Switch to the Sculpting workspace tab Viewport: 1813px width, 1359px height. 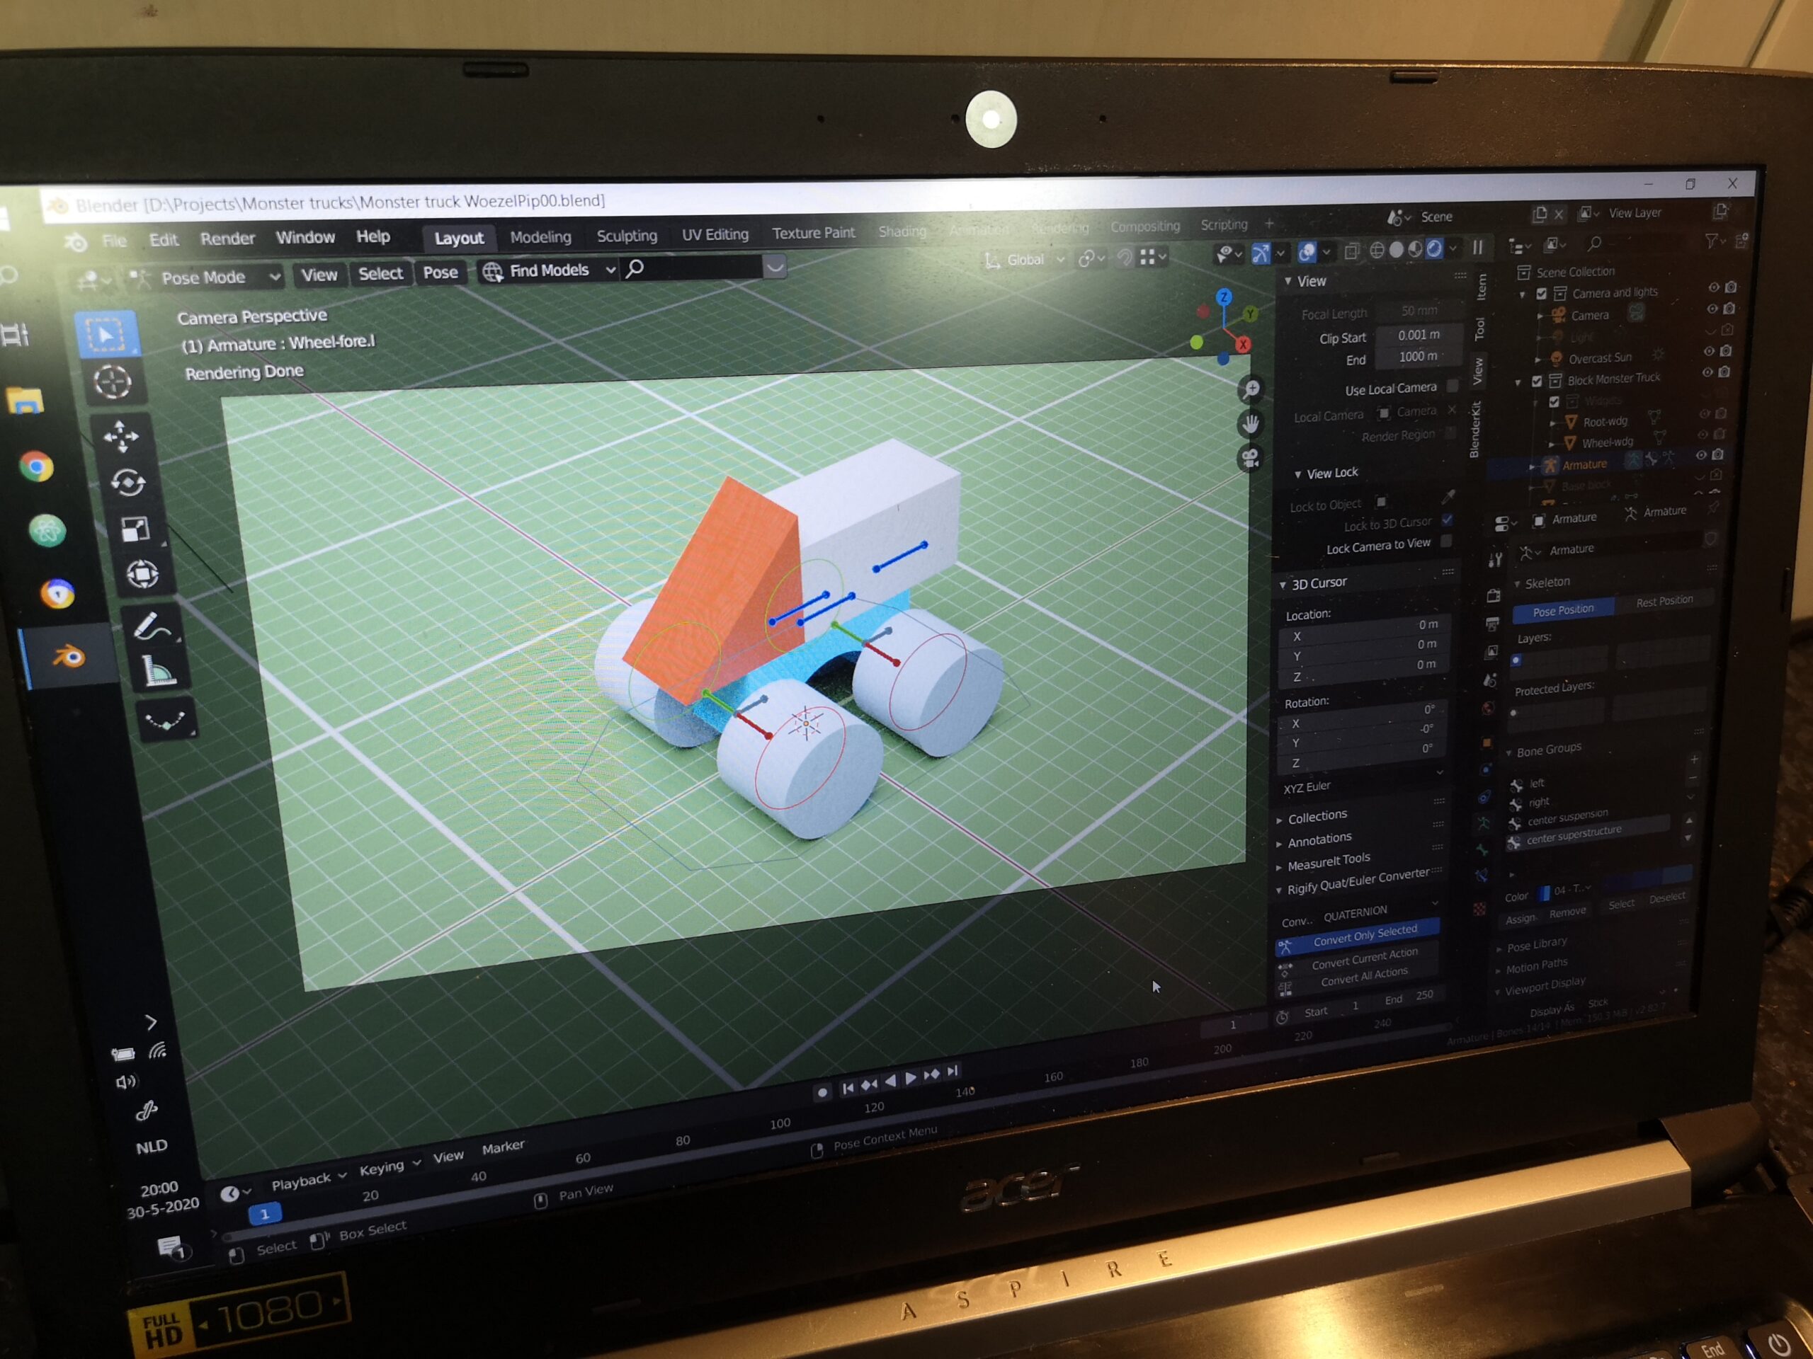click(626, 236)
